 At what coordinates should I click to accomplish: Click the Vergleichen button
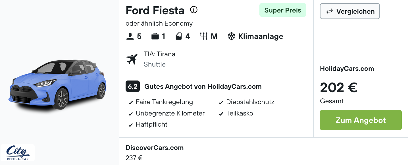(x=350, y=11)
